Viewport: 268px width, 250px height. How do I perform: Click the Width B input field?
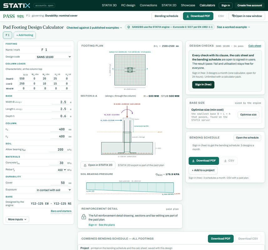pyautogui.click(x=60, y=102)
